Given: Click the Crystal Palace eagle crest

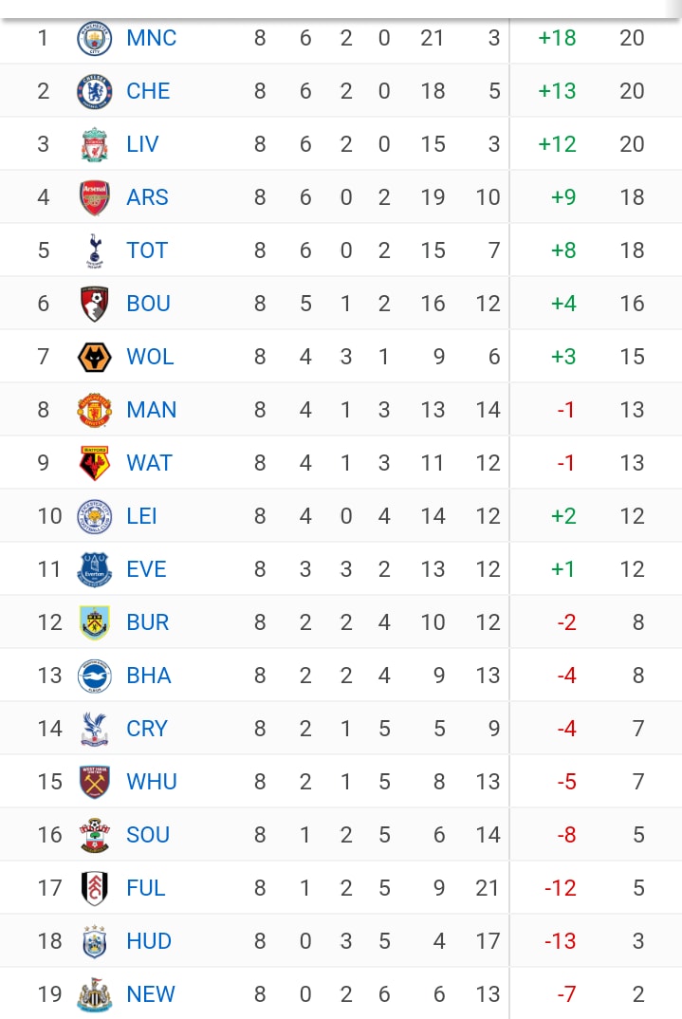Looking at the screenshot, I should (95, 729).
